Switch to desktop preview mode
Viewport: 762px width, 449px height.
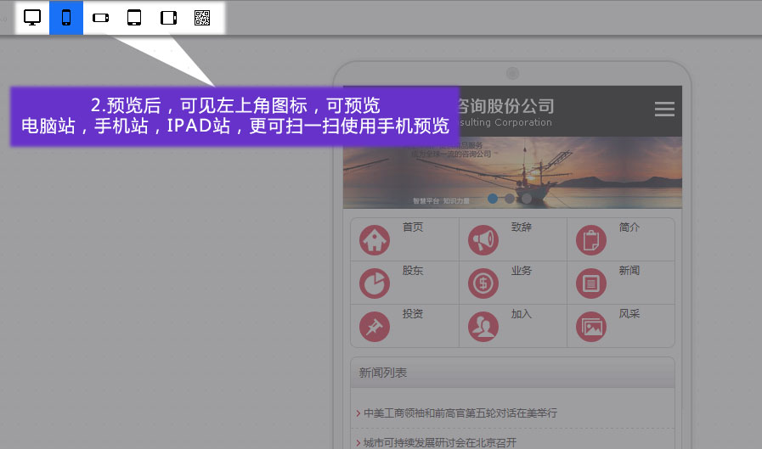tap(32, 18)
